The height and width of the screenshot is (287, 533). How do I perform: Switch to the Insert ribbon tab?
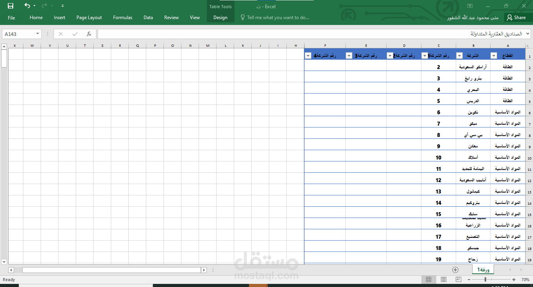[59, 18]
